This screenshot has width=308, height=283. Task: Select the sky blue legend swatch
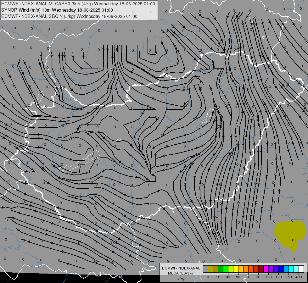(x=286, y=269)
